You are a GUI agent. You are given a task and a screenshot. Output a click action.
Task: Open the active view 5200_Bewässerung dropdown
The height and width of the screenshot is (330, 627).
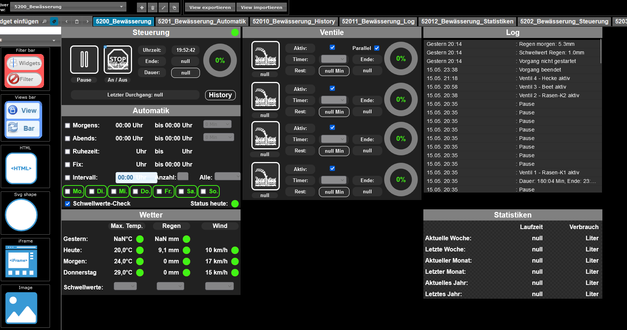tap(68, 7)
